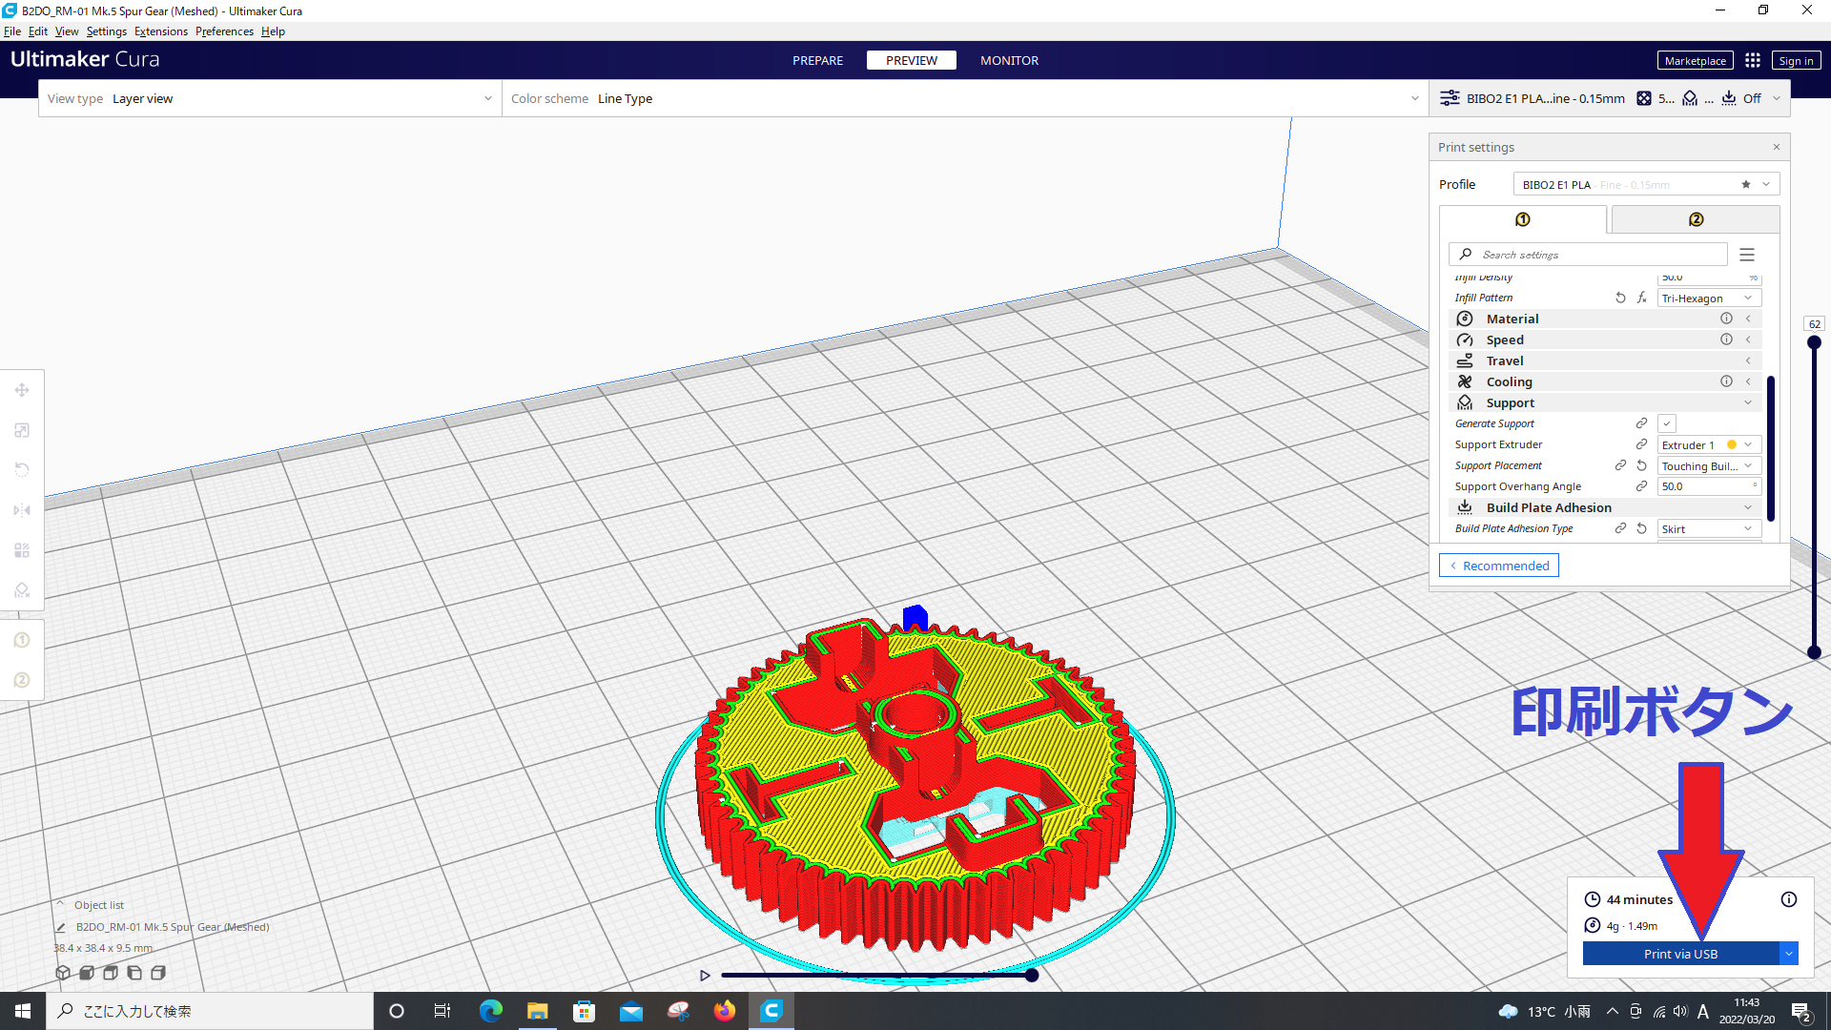Click the Recommended settings button
Viewport: 1831px width, 1030px height.
click(1498, 565)
